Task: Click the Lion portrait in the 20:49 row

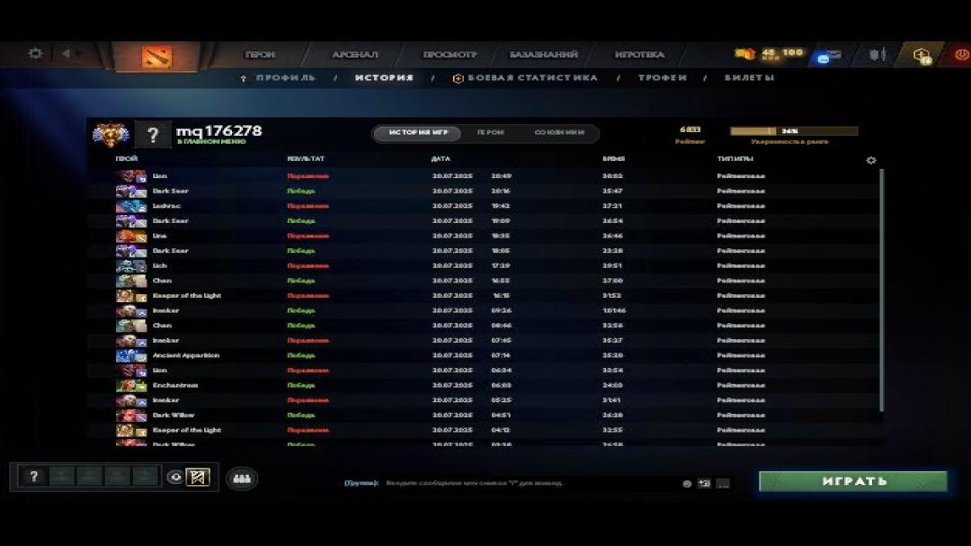Action: click(x=131, y=176)
